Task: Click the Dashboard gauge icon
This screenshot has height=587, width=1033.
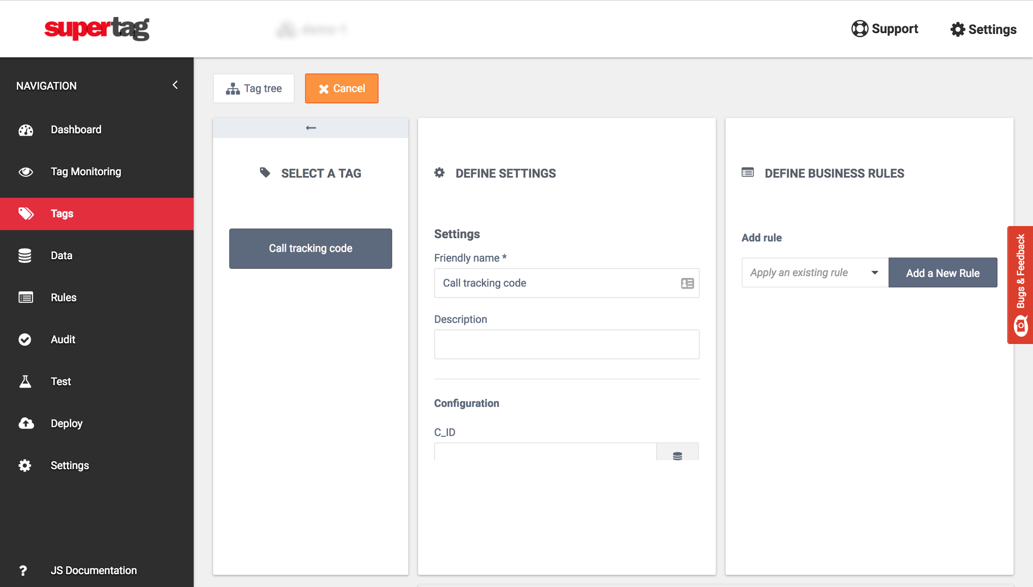Action: coord(26,130)
